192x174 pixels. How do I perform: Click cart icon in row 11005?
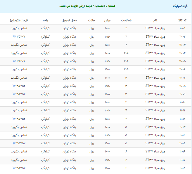[x=14, y=61]
